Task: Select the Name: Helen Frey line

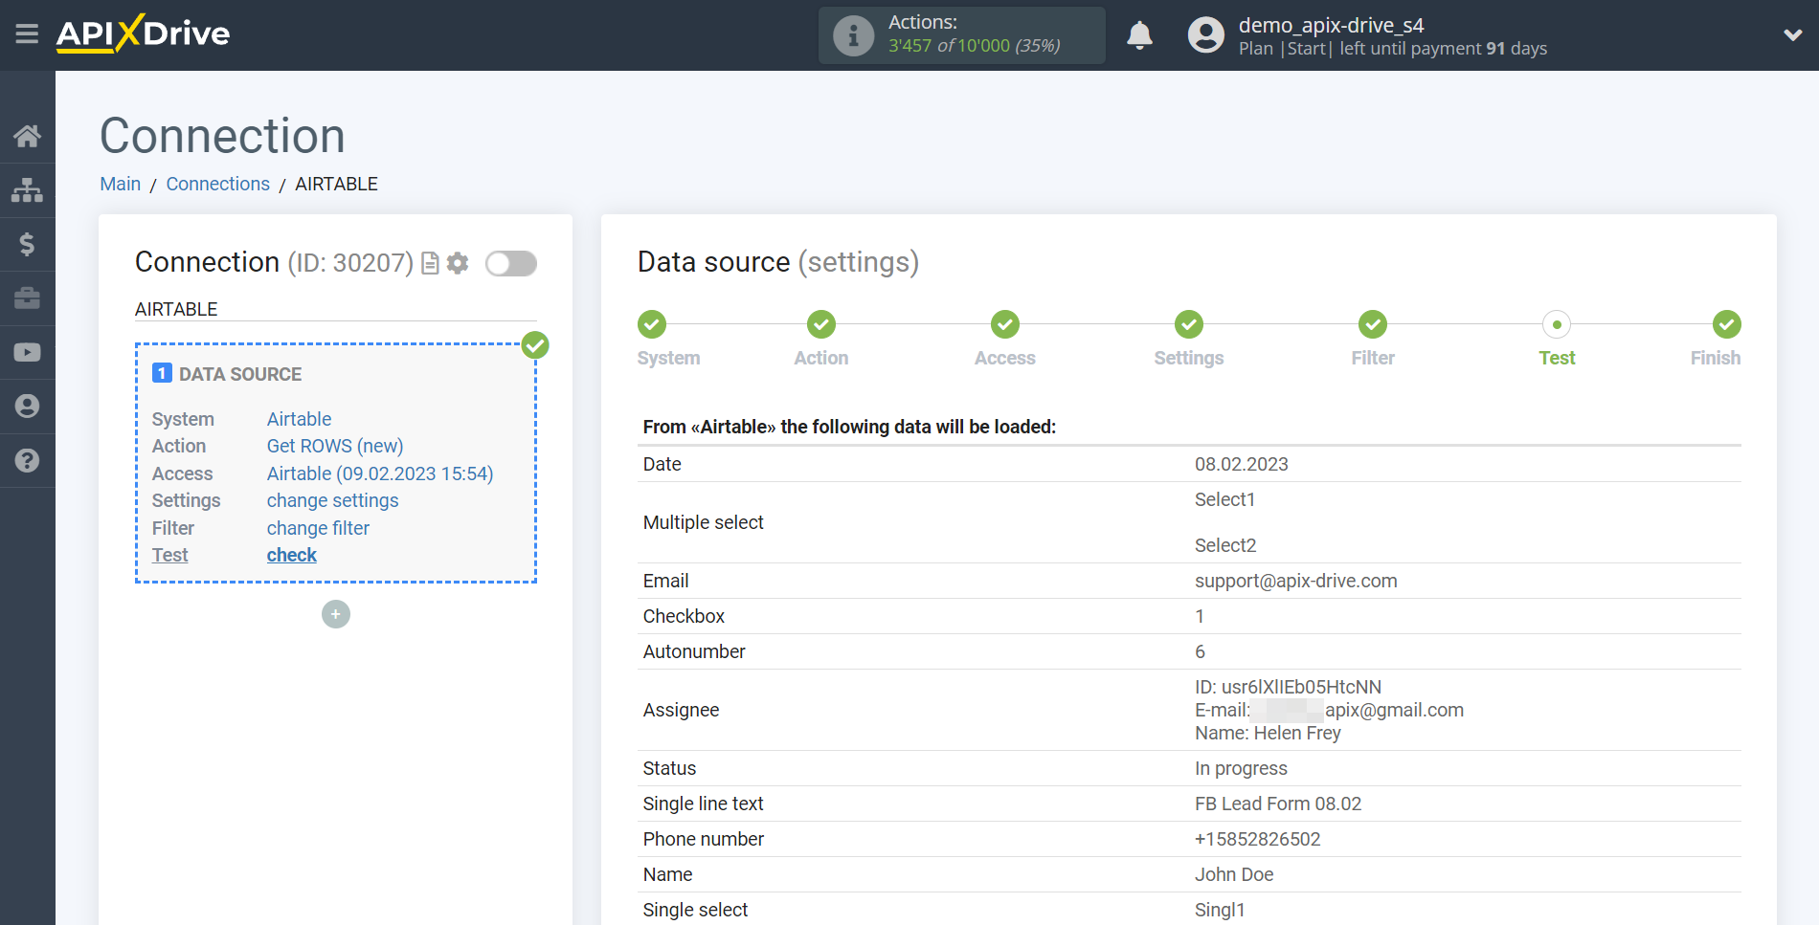Action: [1268, 733]
